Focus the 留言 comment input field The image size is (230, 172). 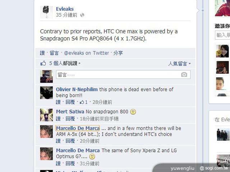tap(123, 75)
